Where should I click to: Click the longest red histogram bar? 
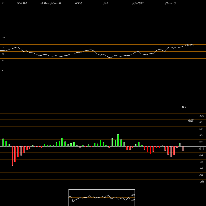tap(12, 156)
